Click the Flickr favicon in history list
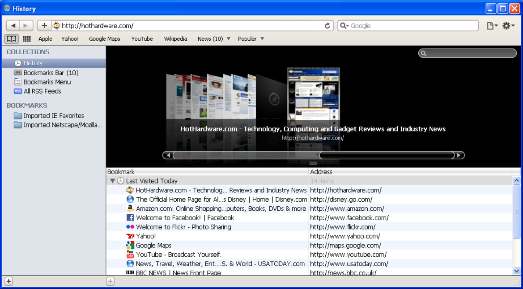Image resolution: width=523 pixels, height=289 pixels. click(130, 227)
